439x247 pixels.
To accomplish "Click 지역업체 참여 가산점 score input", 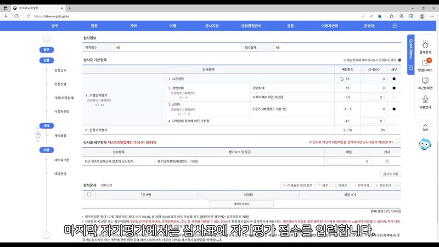I will (374, 121).
